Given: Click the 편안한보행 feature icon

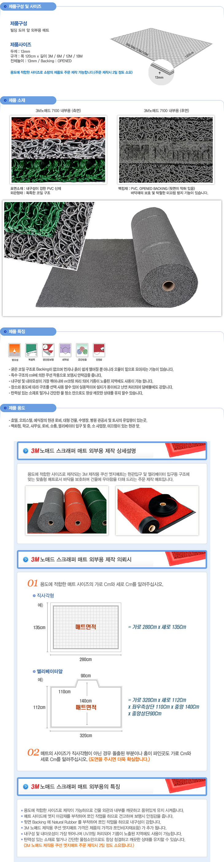Looking at the screenshot, I should coord(48,350).
